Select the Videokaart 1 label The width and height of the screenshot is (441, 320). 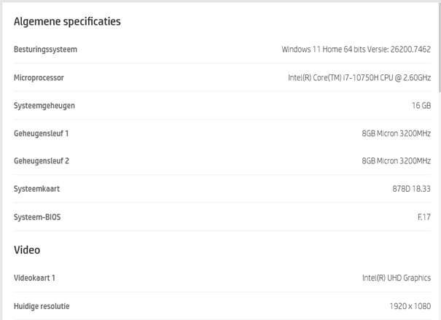(x=34, y=278)
